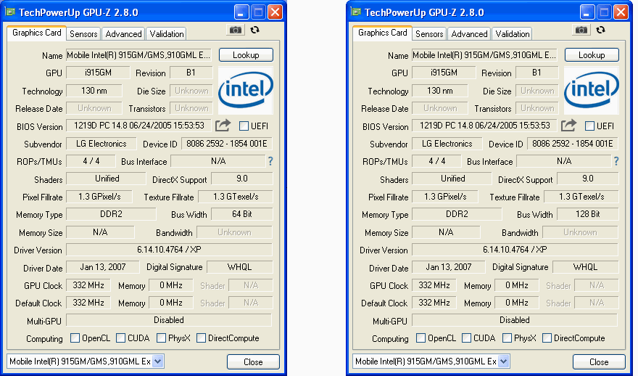This screenshot has width=638, height=376.
Task: Click the camera screenshot icon in left window
Action: pos(236,30)
